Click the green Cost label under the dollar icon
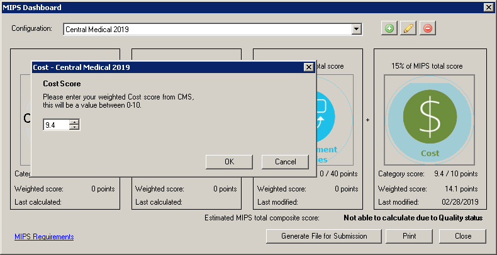Image resolution: width=497 pixels, height=255 pixels. 430,153
